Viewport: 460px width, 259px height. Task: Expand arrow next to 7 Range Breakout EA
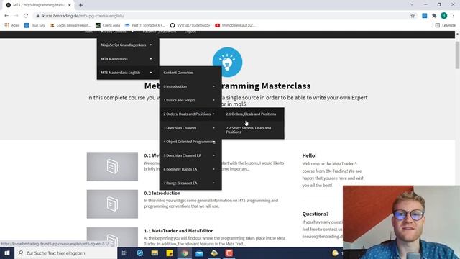pos(213,183)
